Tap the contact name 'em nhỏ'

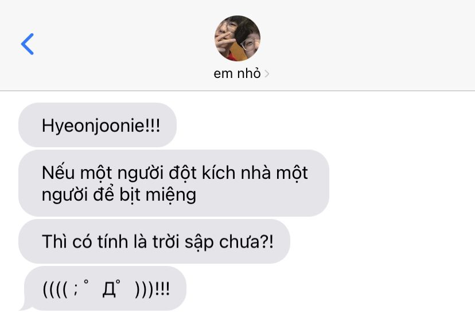pos(237,73)
